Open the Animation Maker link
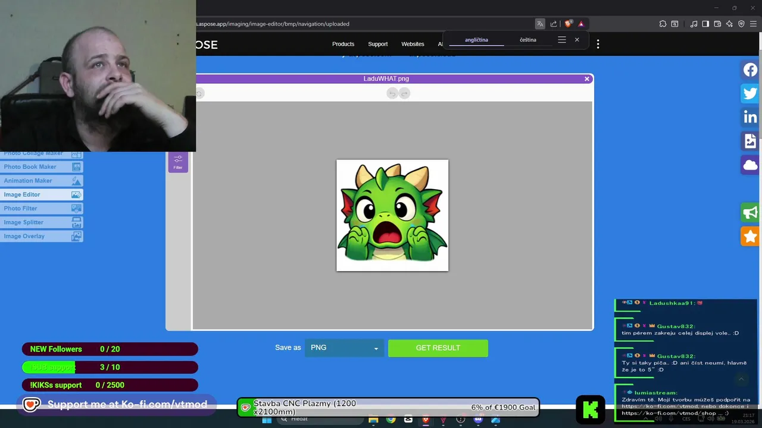 [41, 181]
